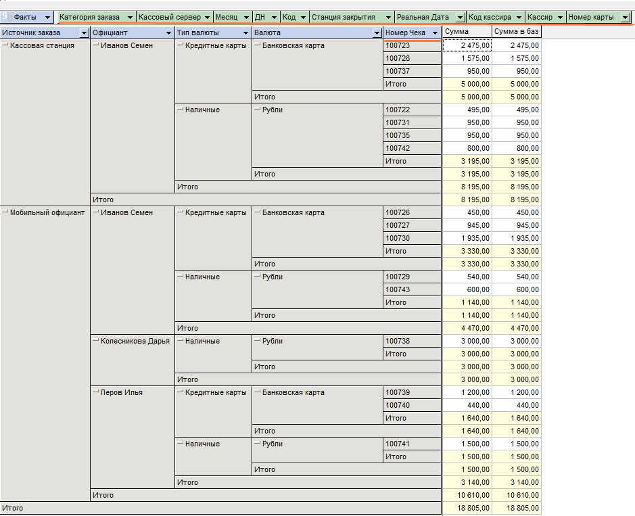This screenshot has height=516, width=635.
Task: Collapse the Мобильный официант row group
Action: tap(5, 212)
